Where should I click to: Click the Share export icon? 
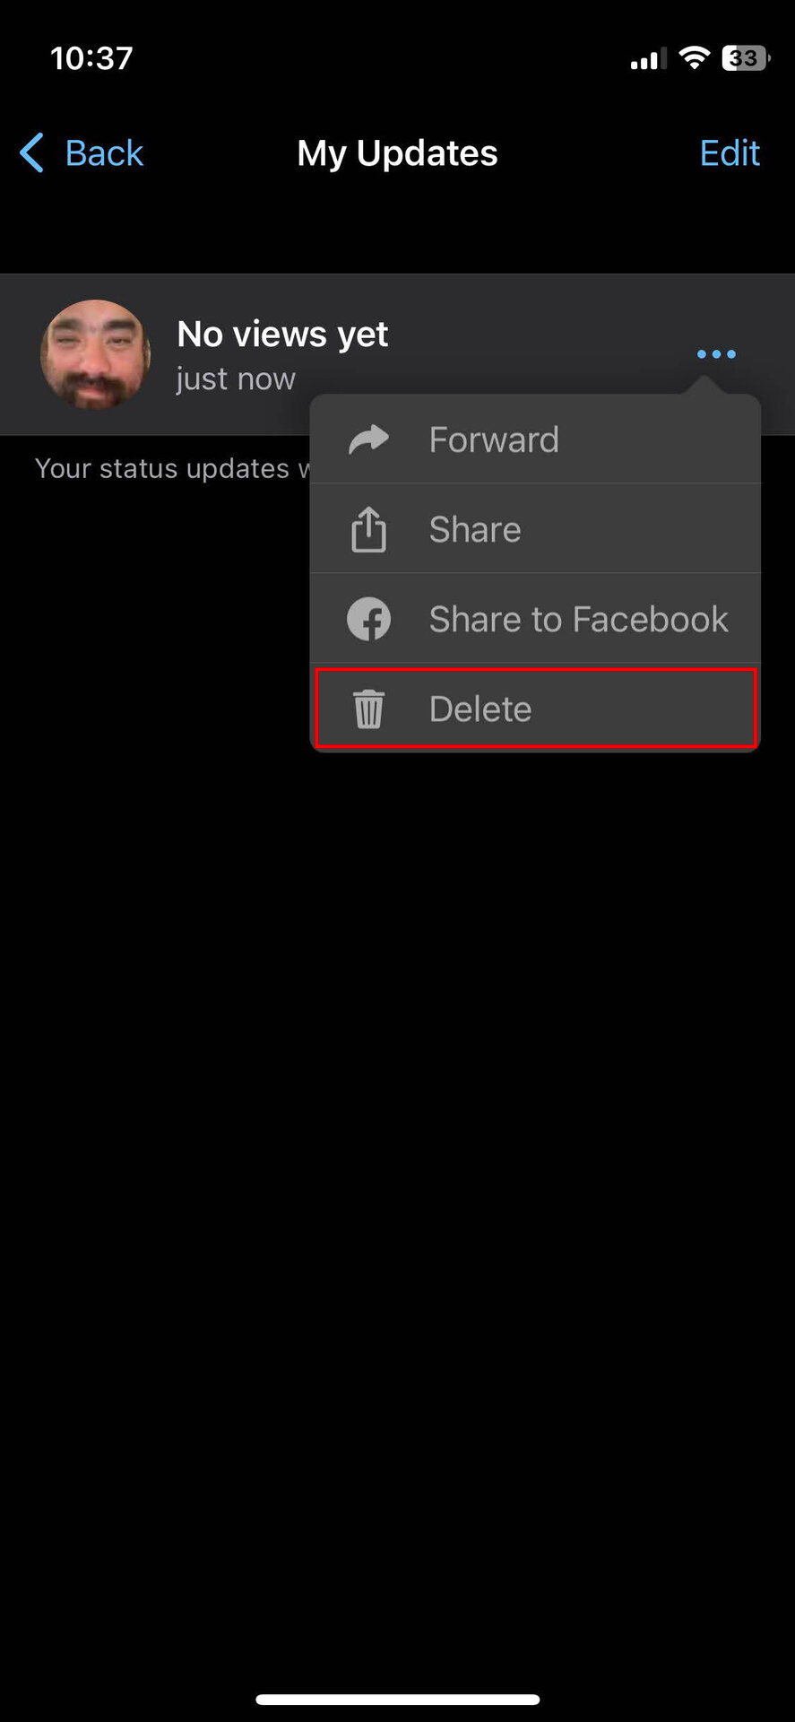[368, 529]
